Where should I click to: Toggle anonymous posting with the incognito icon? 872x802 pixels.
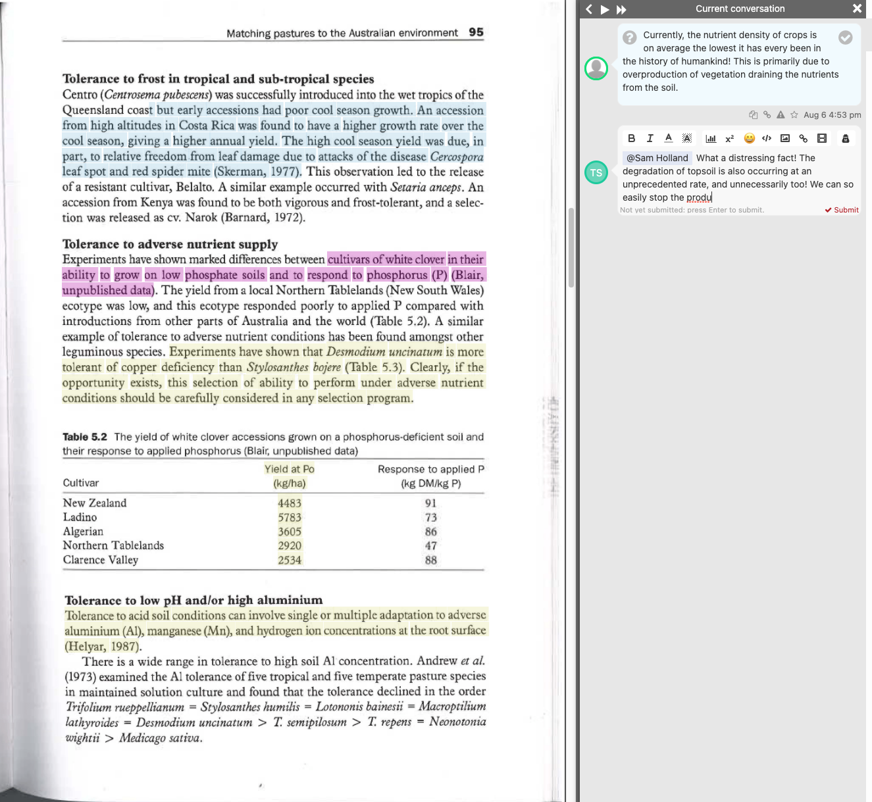pyautogui.click(x=846, y=138)
